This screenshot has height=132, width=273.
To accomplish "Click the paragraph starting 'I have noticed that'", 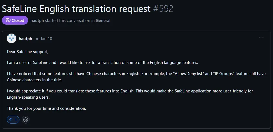I will pos(136,77).
